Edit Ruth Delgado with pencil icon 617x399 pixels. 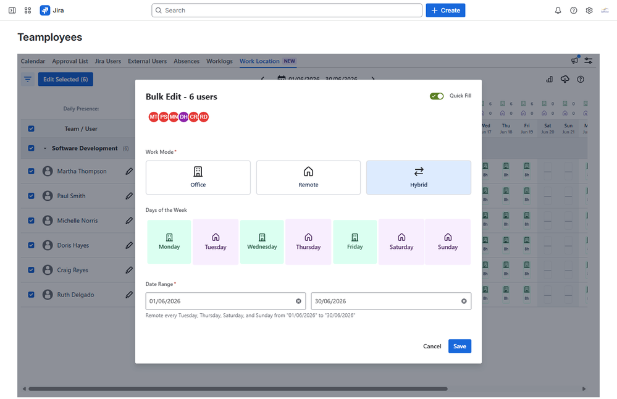[x=129, y=295]
